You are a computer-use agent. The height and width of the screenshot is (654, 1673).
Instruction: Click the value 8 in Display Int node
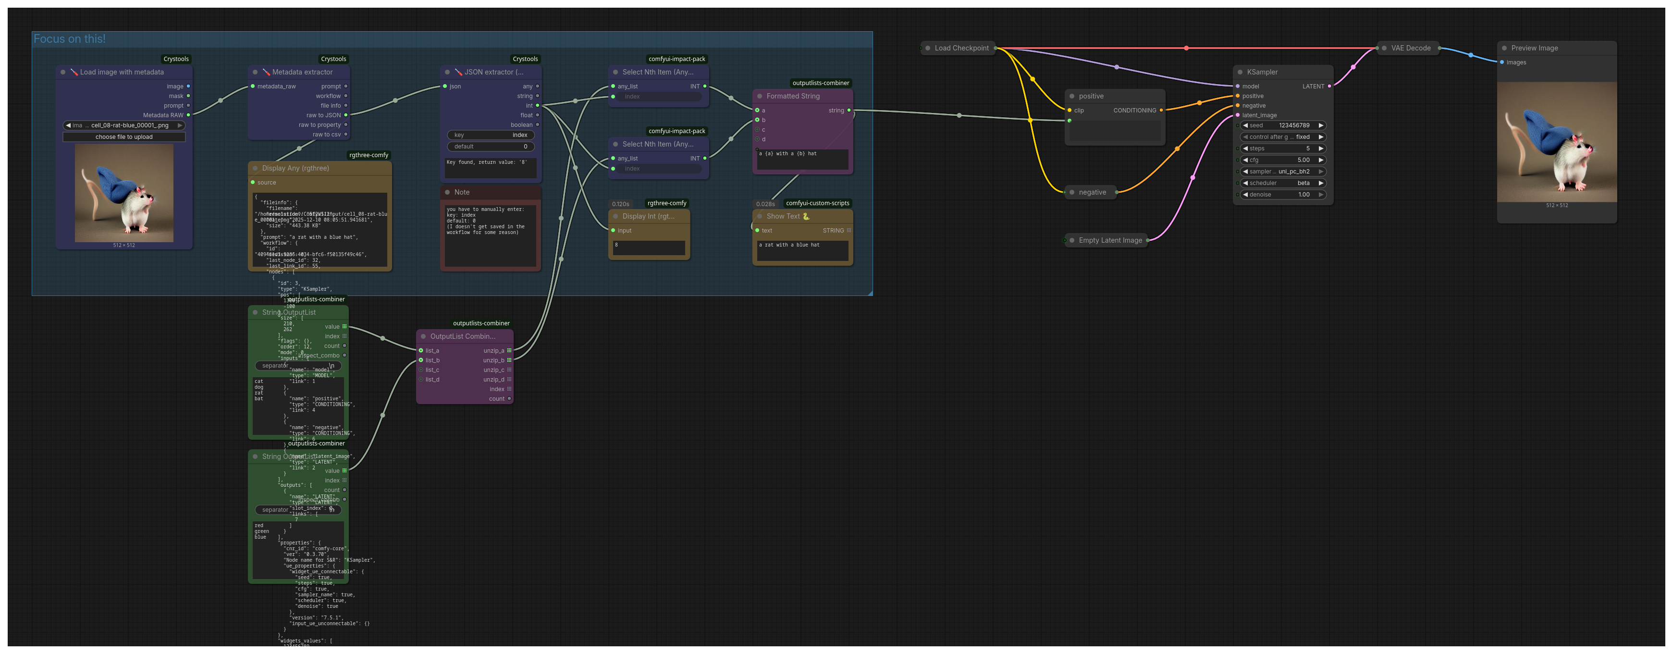point(616,245)
